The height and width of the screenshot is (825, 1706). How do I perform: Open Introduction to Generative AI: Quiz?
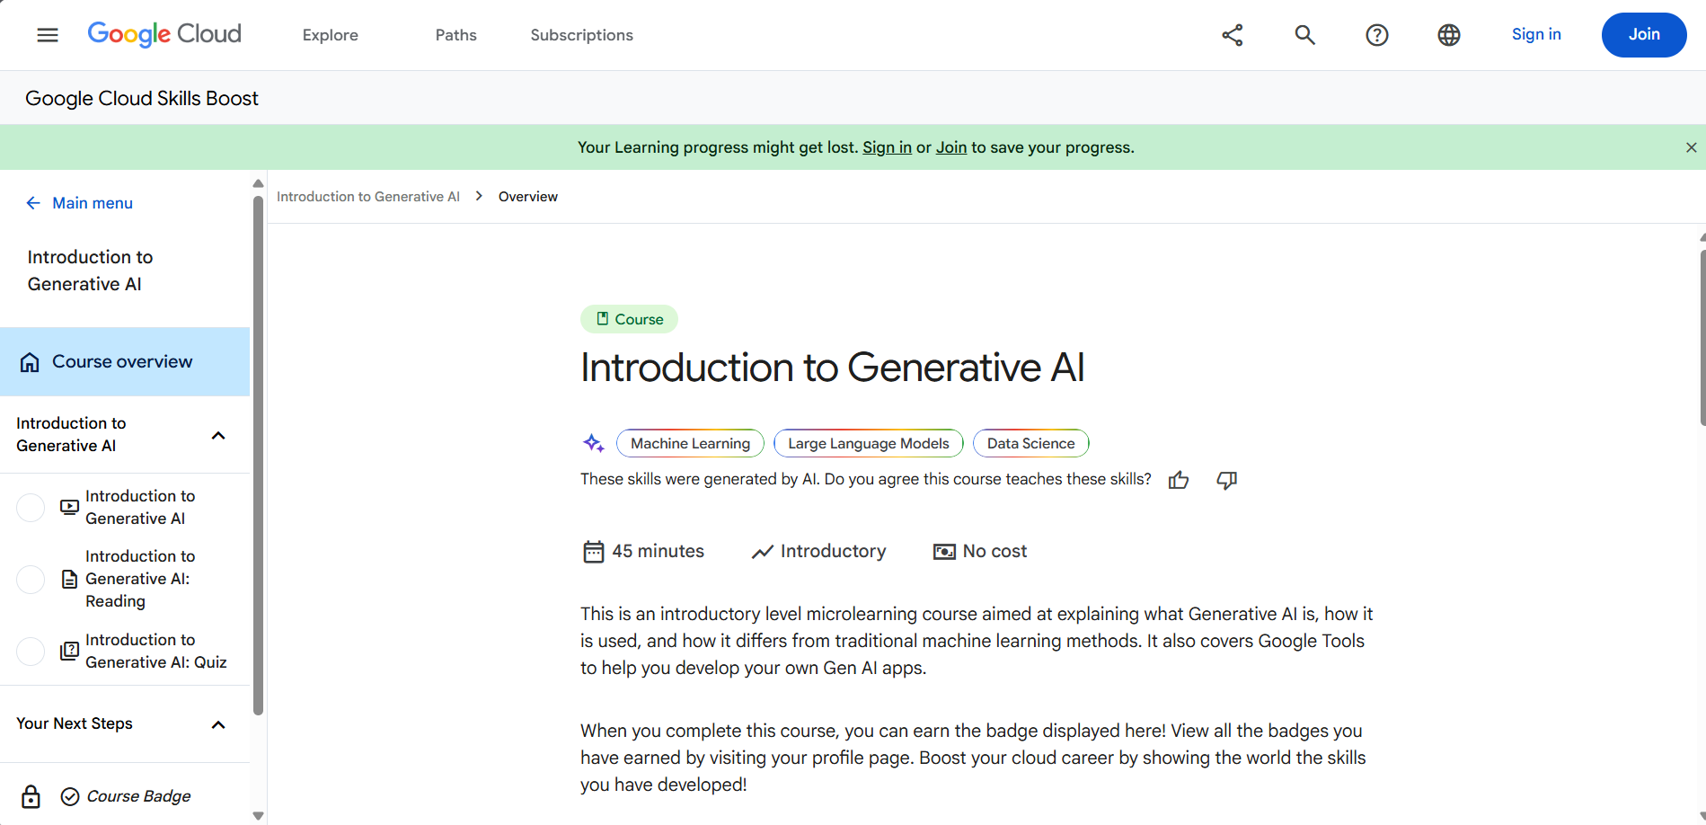[x=156, y=651]
